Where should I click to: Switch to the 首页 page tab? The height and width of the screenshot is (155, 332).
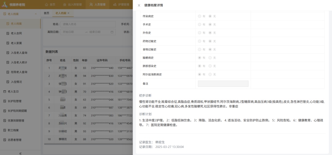click(46, 13)
